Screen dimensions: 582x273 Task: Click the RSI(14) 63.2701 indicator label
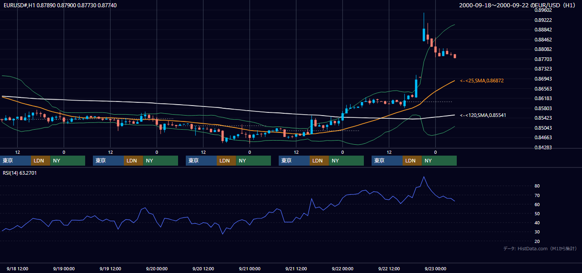pyautogui.click(x=20, y=173)
